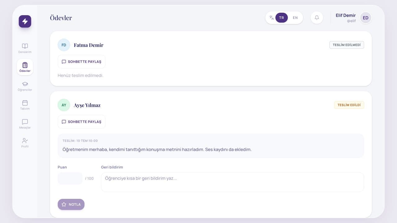Open the ED user avatar menu

coord(366,18)
